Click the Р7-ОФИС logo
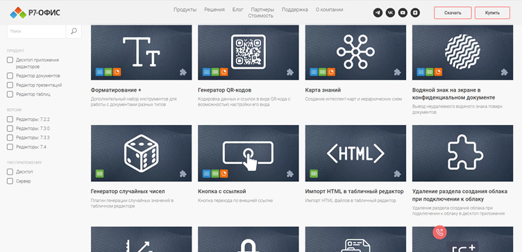Viewport: 522px width, 252px height. tap(35, 13)
